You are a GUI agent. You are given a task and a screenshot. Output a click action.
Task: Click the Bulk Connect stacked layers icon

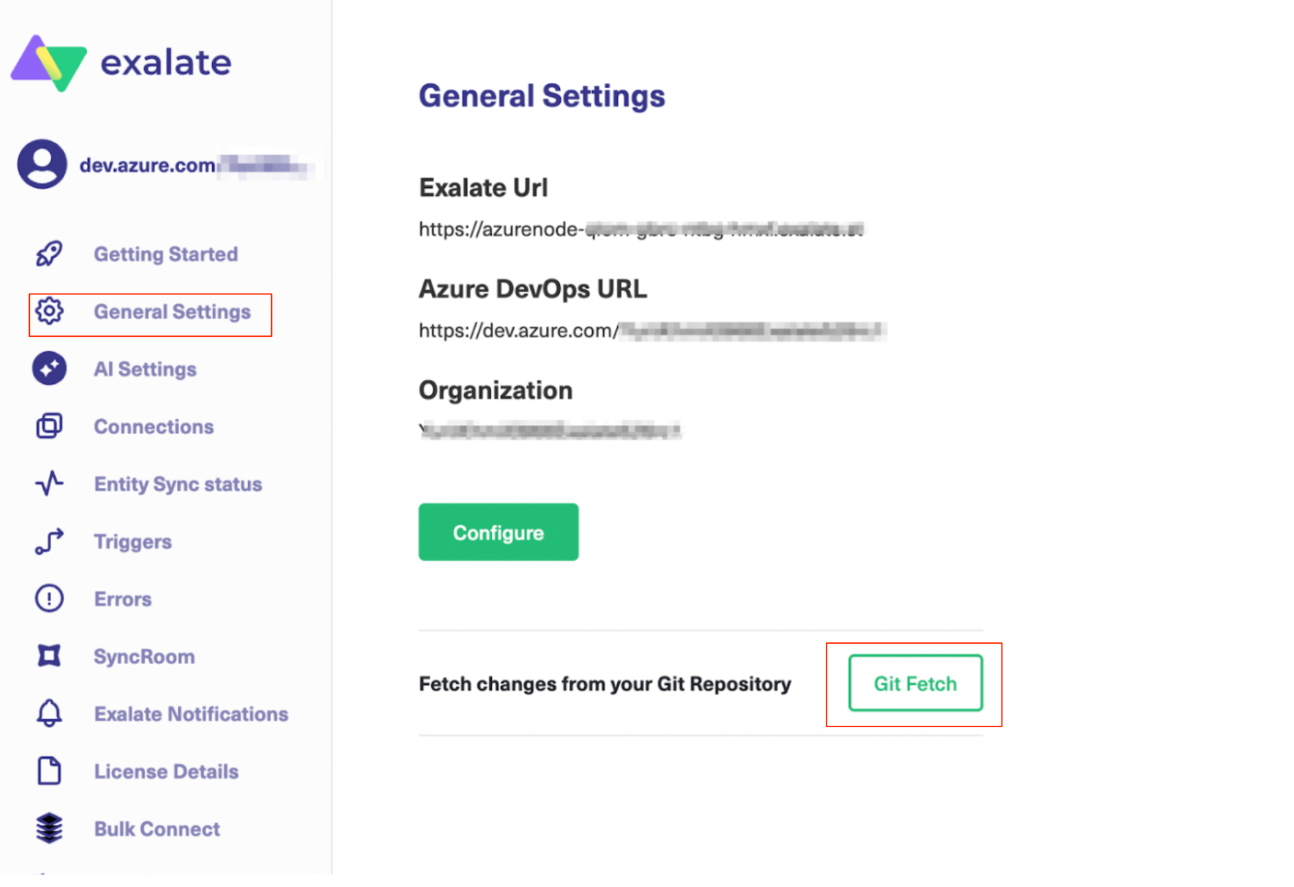[x=49, y=829]
